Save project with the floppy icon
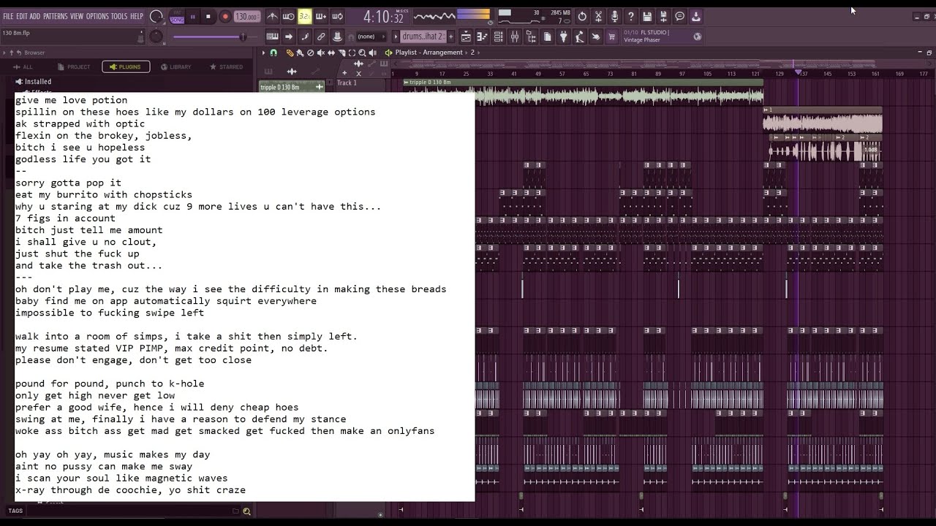The image size is (936, 526). [x=647, y=16]
